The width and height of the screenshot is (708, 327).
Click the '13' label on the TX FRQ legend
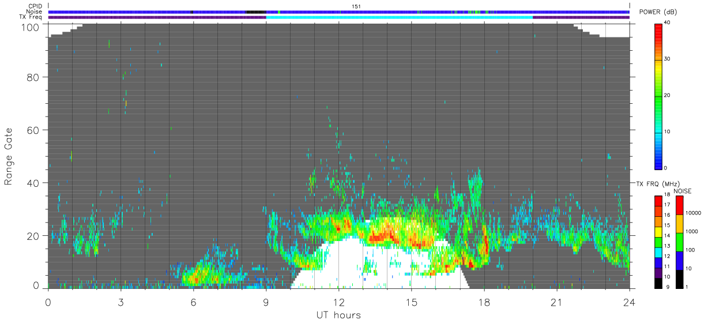pyautogui.click(x=667, y=246)
